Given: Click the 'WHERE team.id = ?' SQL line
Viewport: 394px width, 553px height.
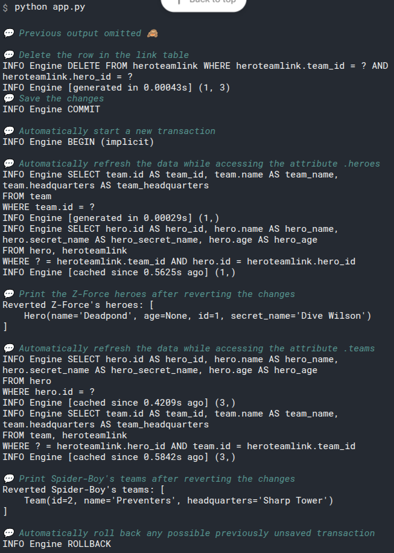Looking at the screenshot, I should pyautogui.click(x=48, y=207).
